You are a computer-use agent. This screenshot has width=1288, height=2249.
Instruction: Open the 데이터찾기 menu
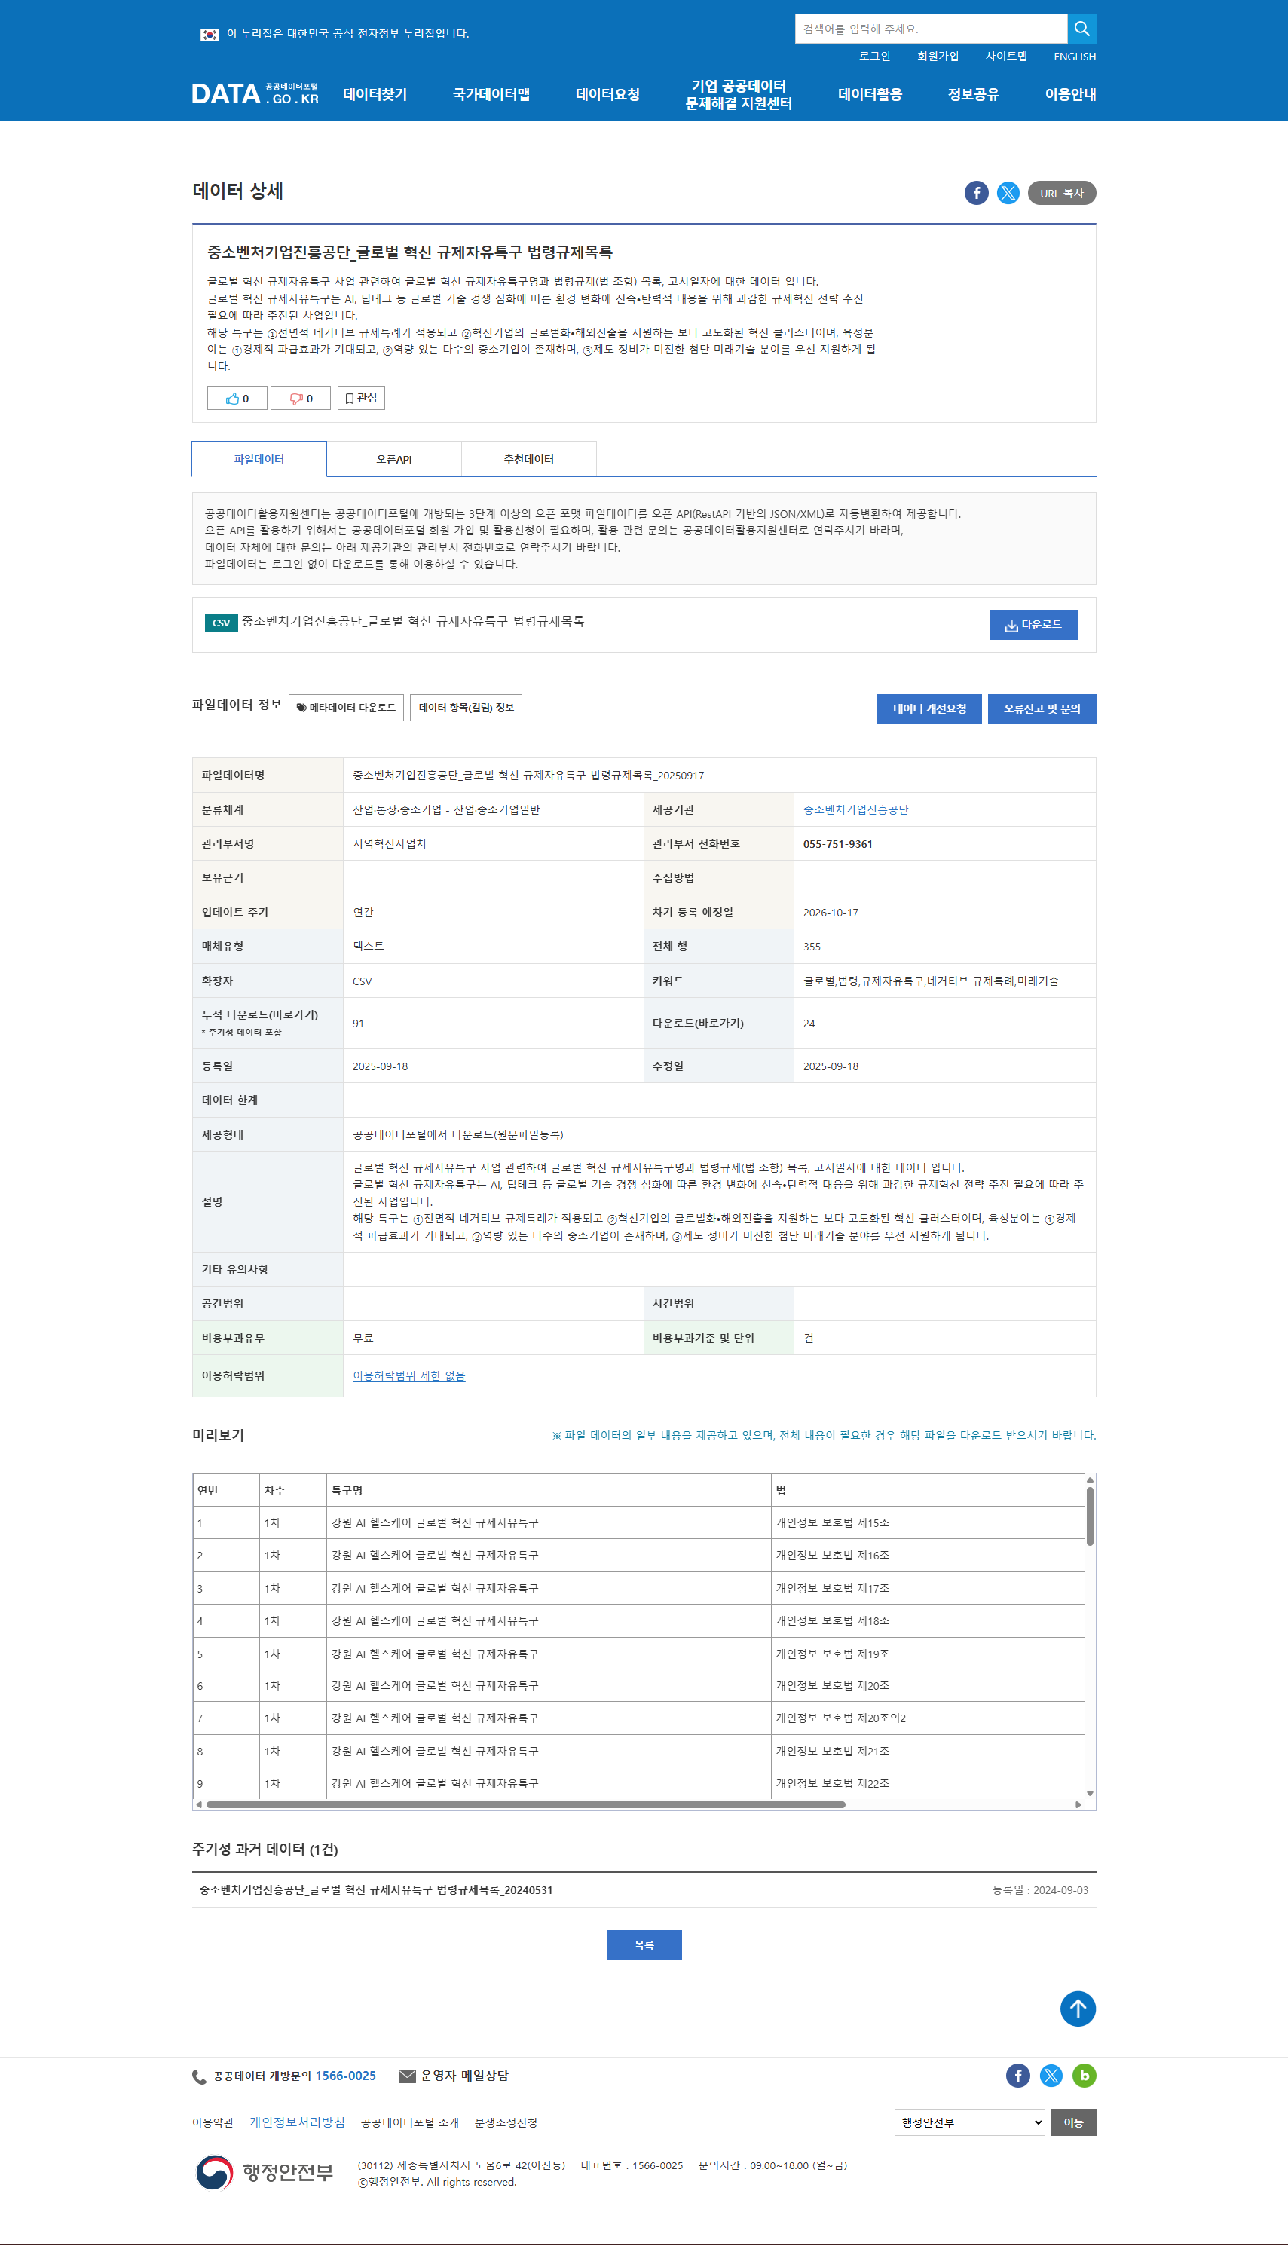(375, 95)
